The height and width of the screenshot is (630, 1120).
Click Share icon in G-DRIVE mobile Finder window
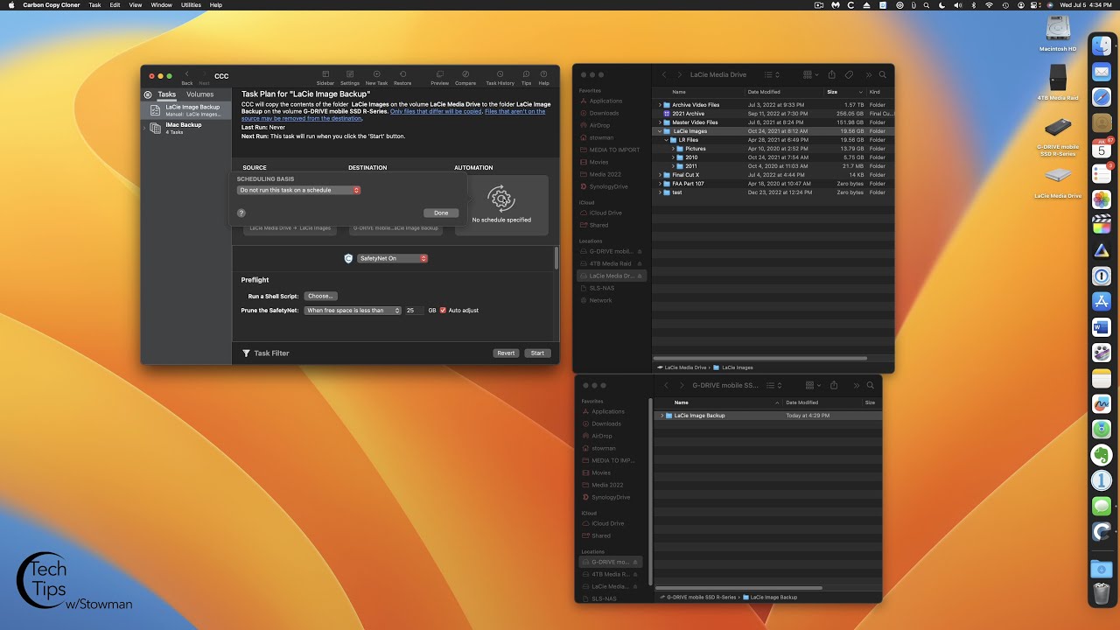click(x=834, y=385)
